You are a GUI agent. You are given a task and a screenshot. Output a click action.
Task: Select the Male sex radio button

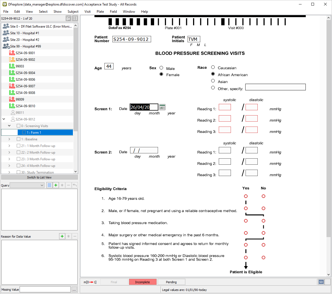pos(161,68)
